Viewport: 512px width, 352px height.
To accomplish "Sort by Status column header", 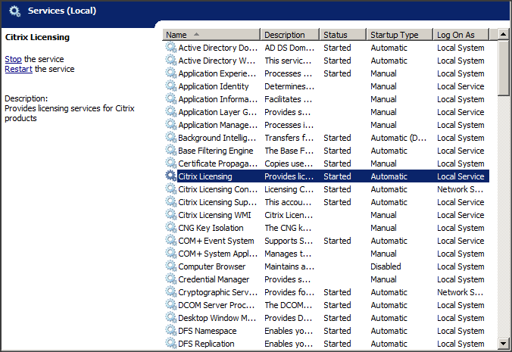I will tap(342, 35).
